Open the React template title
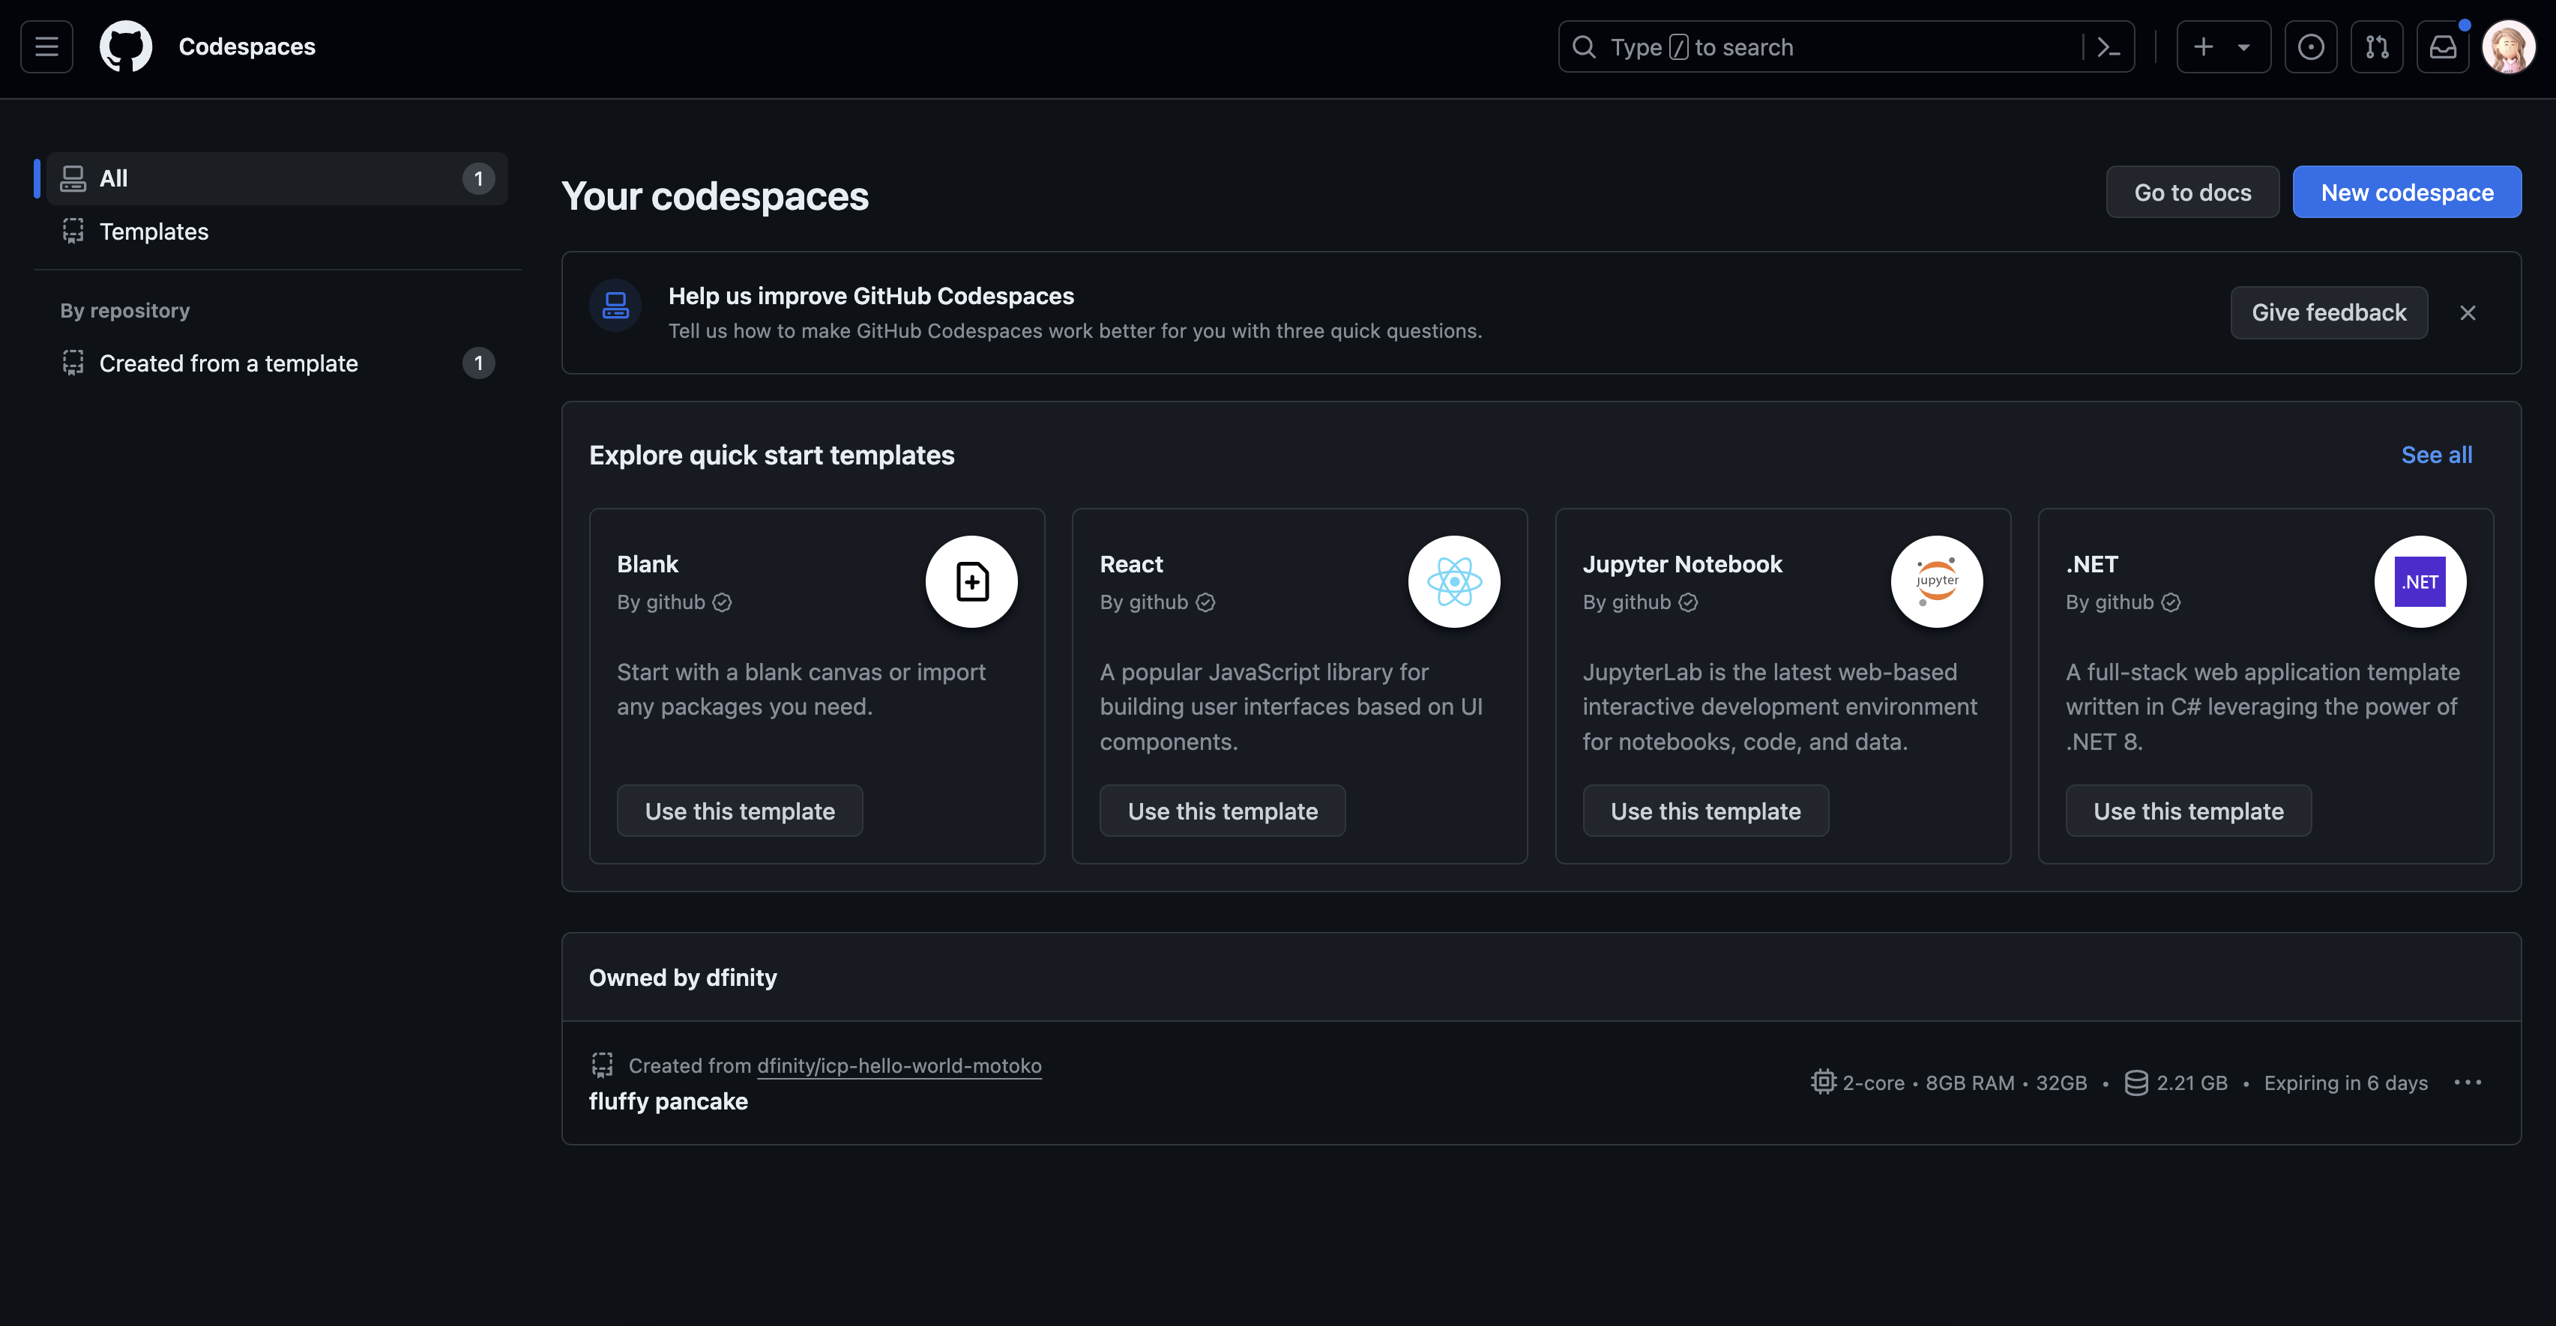 pyautogui.click(x=1131, y=564)
